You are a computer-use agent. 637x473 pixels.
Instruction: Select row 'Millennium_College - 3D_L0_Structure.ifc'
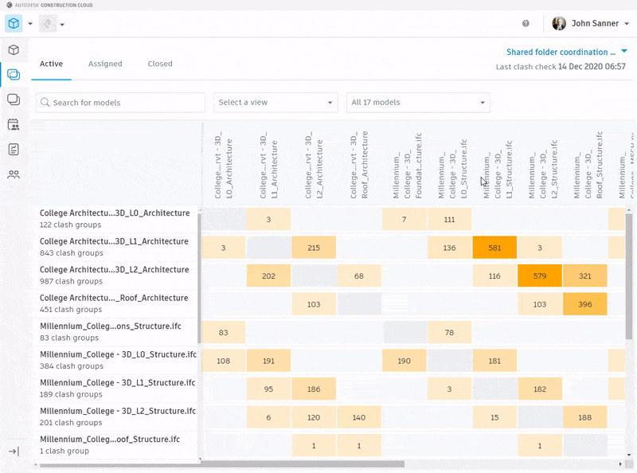116,360
